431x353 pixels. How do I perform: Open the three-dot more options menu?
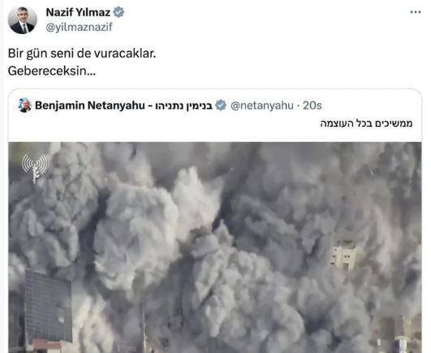point(416,12)
